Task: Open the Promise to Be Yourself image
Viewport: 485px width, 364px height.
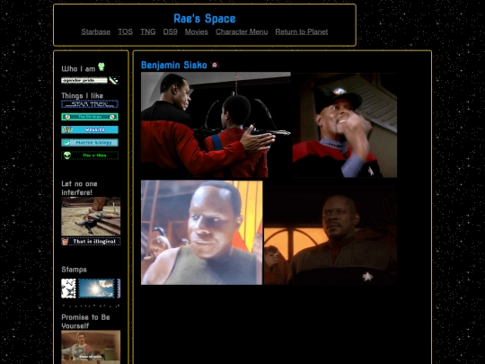Action: click(91, 347)
